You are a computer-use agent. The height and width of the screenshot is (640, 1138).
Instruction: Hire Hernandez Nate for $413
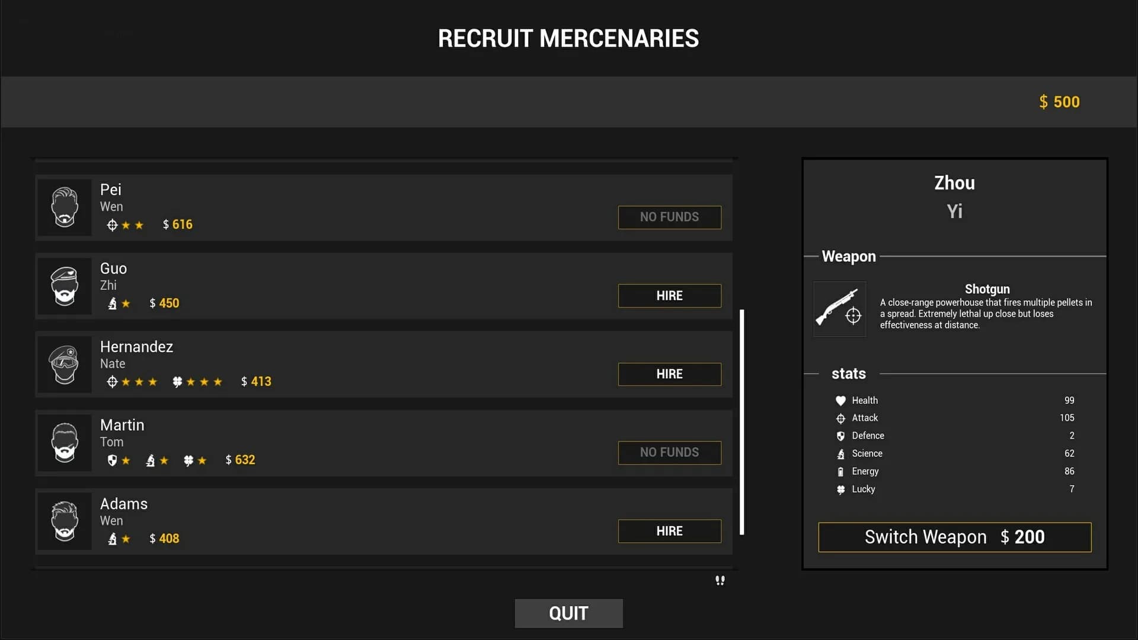click(669, 374)
